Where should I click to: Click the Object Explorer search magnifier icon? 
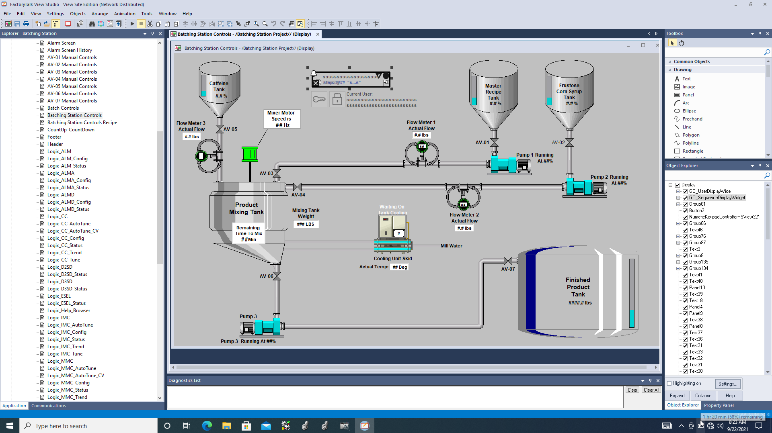(767, 176)
